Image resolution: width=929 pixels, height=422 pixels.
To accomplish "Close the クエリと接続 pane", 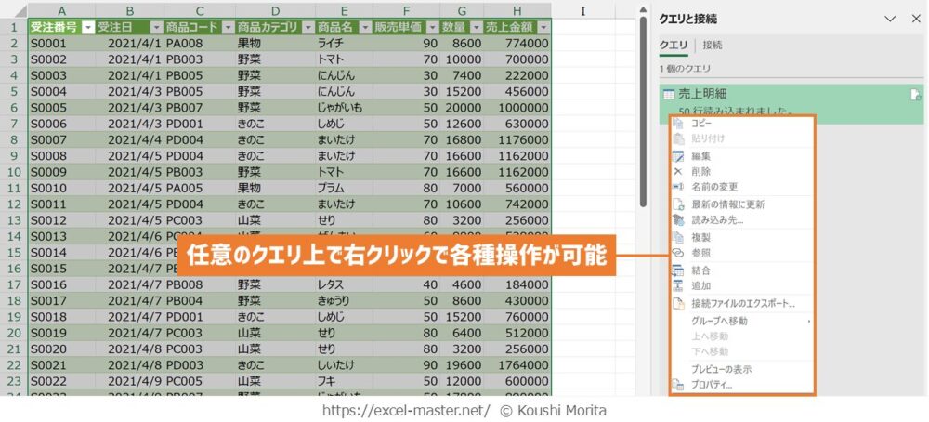I will tap(914, 19).
